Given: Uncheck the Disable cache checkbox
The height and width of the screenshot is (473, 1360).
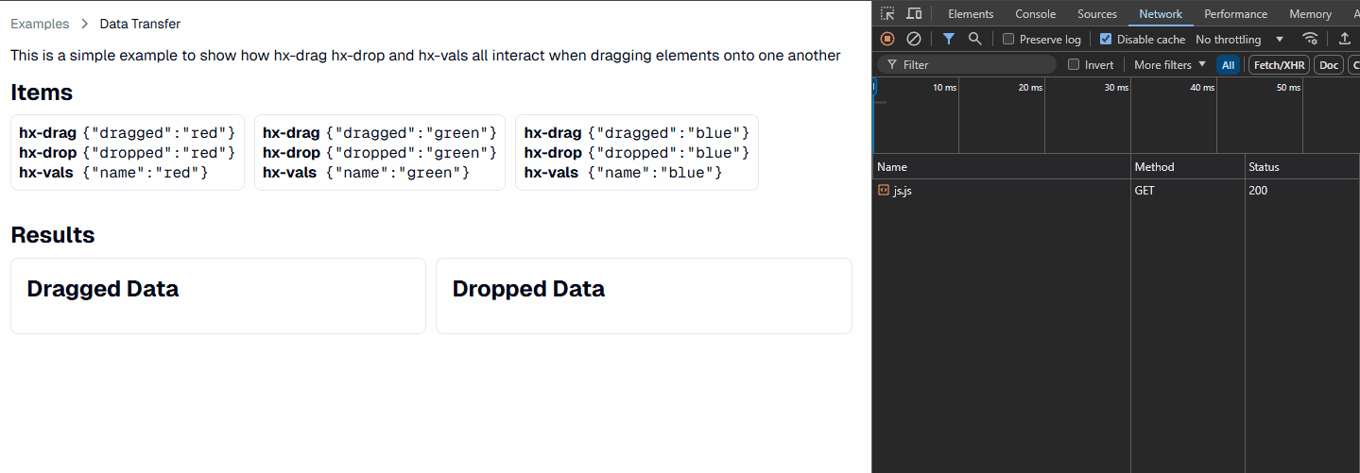Looking at the screenshot, I should click(1106, 40).
